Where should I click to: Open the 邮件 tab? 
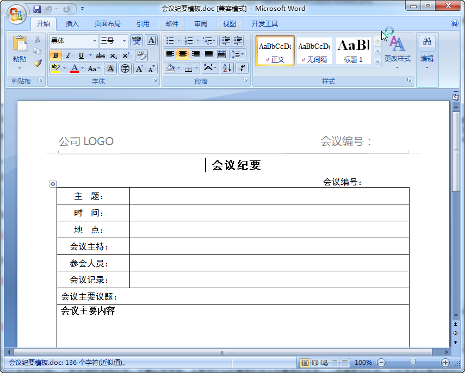172,24
